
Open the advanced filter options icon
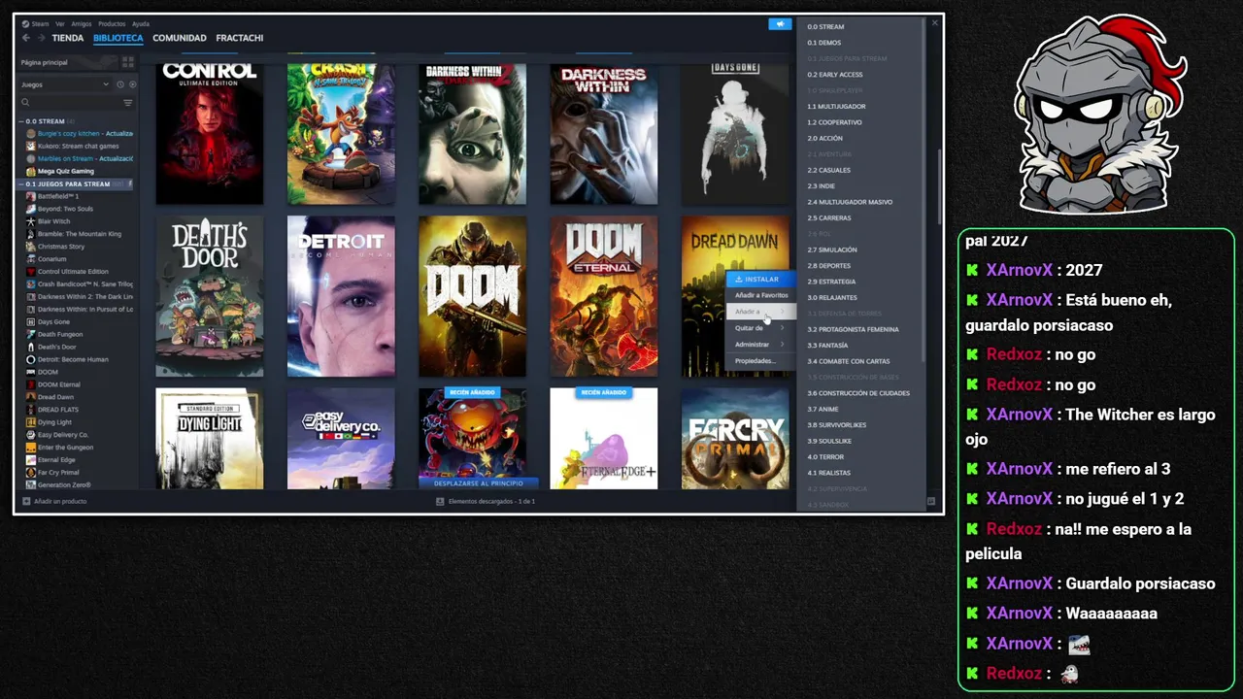[x=127, y=102]
